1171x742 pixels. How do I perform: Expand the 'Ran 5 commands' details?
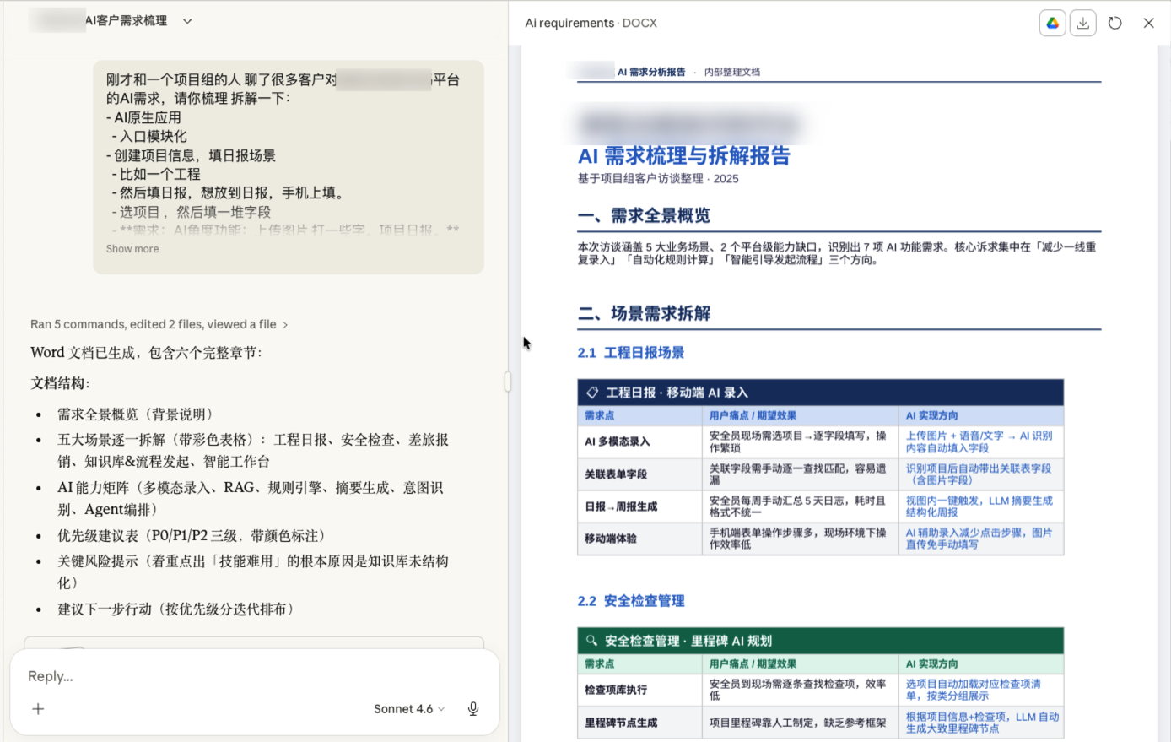click(x=159, y=324)
